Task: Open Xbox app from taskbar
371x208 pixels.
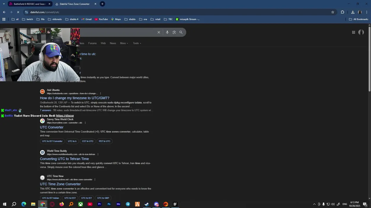Action: click(x=81, y=204)
